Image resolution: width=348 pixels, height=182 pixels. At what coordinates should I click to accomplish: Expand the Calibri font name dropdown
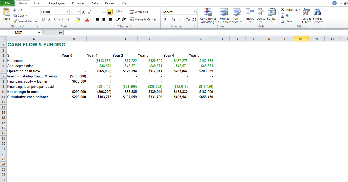67,12
